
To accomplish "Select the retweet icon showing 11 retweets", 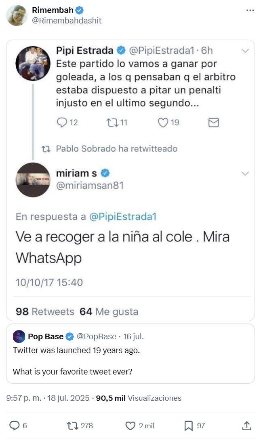I will click(112, 122).
